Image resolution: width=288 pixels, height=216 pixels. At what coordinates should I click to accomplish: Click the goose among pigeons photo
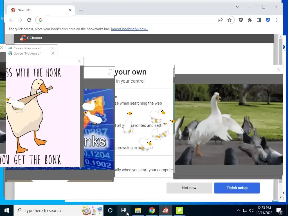pyautogui.click(x=228, y=124)
